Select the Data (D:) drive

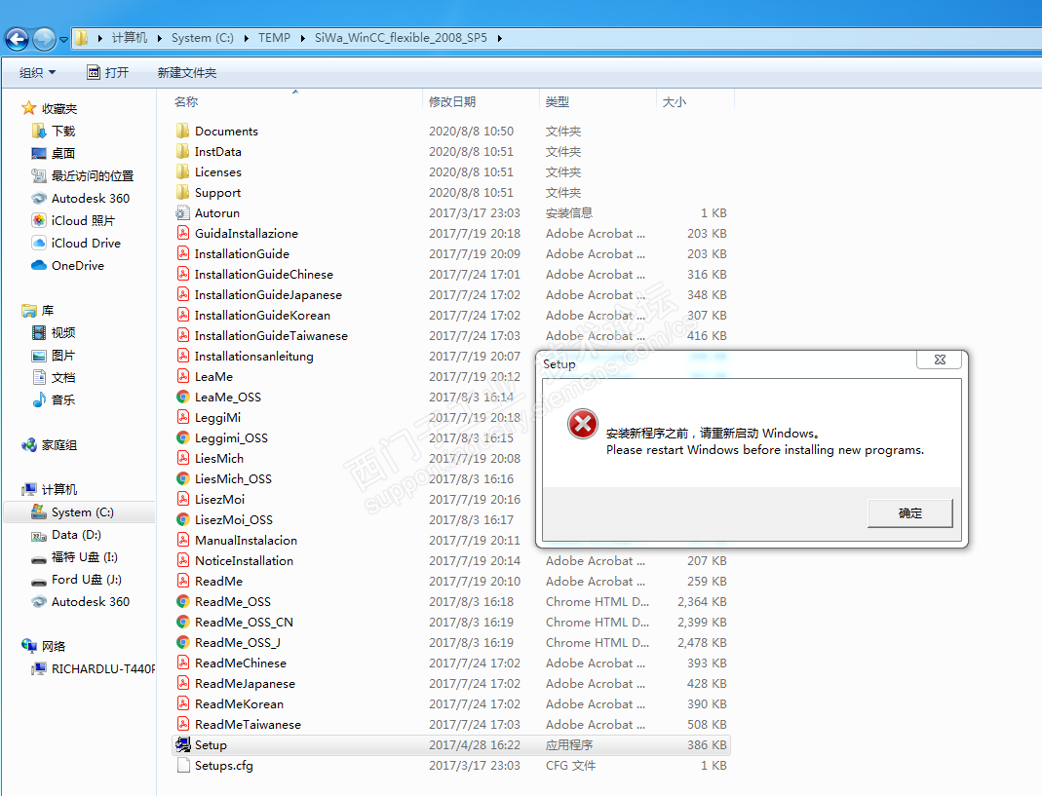pyautogui.click(x=76, y=534)
